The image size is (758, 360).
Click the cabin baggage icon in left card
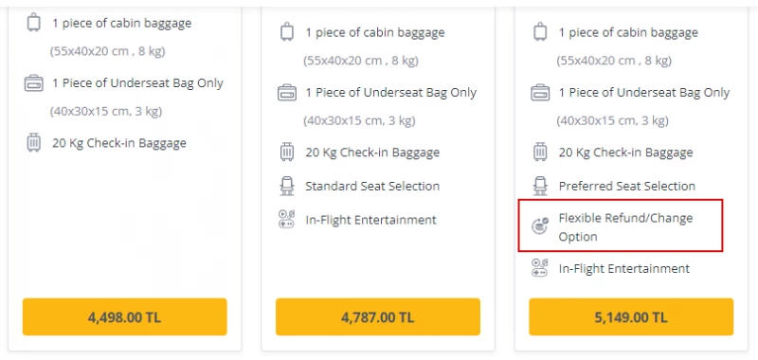pyautogui.click(x=33, y=23)
